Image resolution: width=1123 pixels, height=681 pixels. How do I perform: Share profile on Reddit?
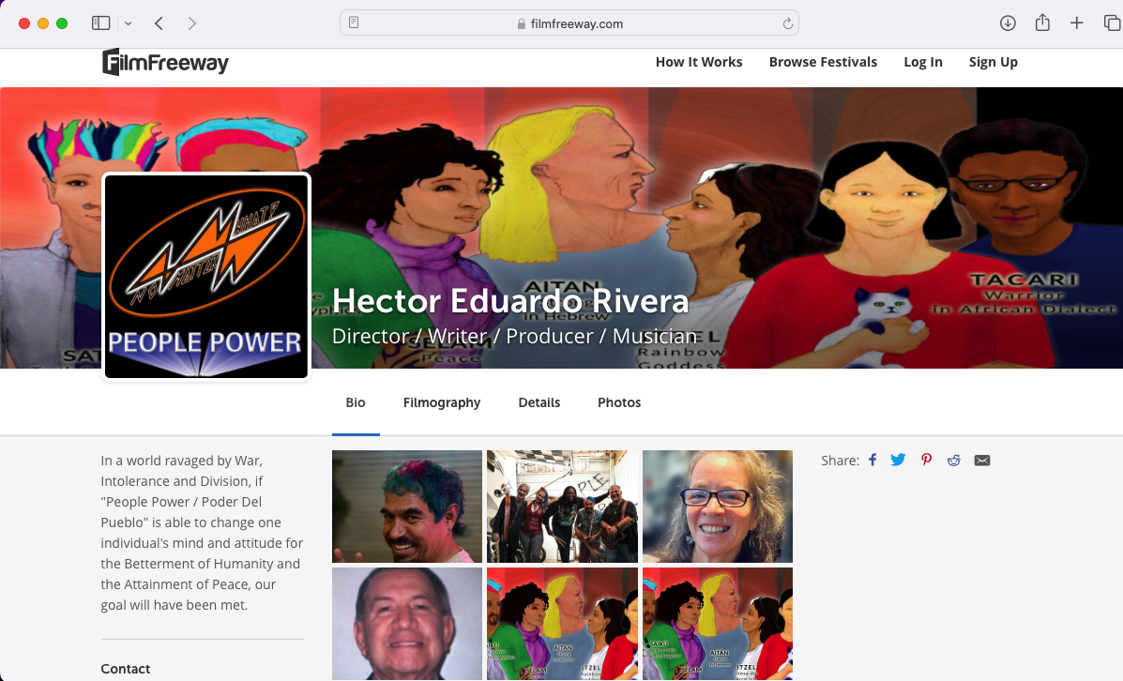(x=953, y=460)
